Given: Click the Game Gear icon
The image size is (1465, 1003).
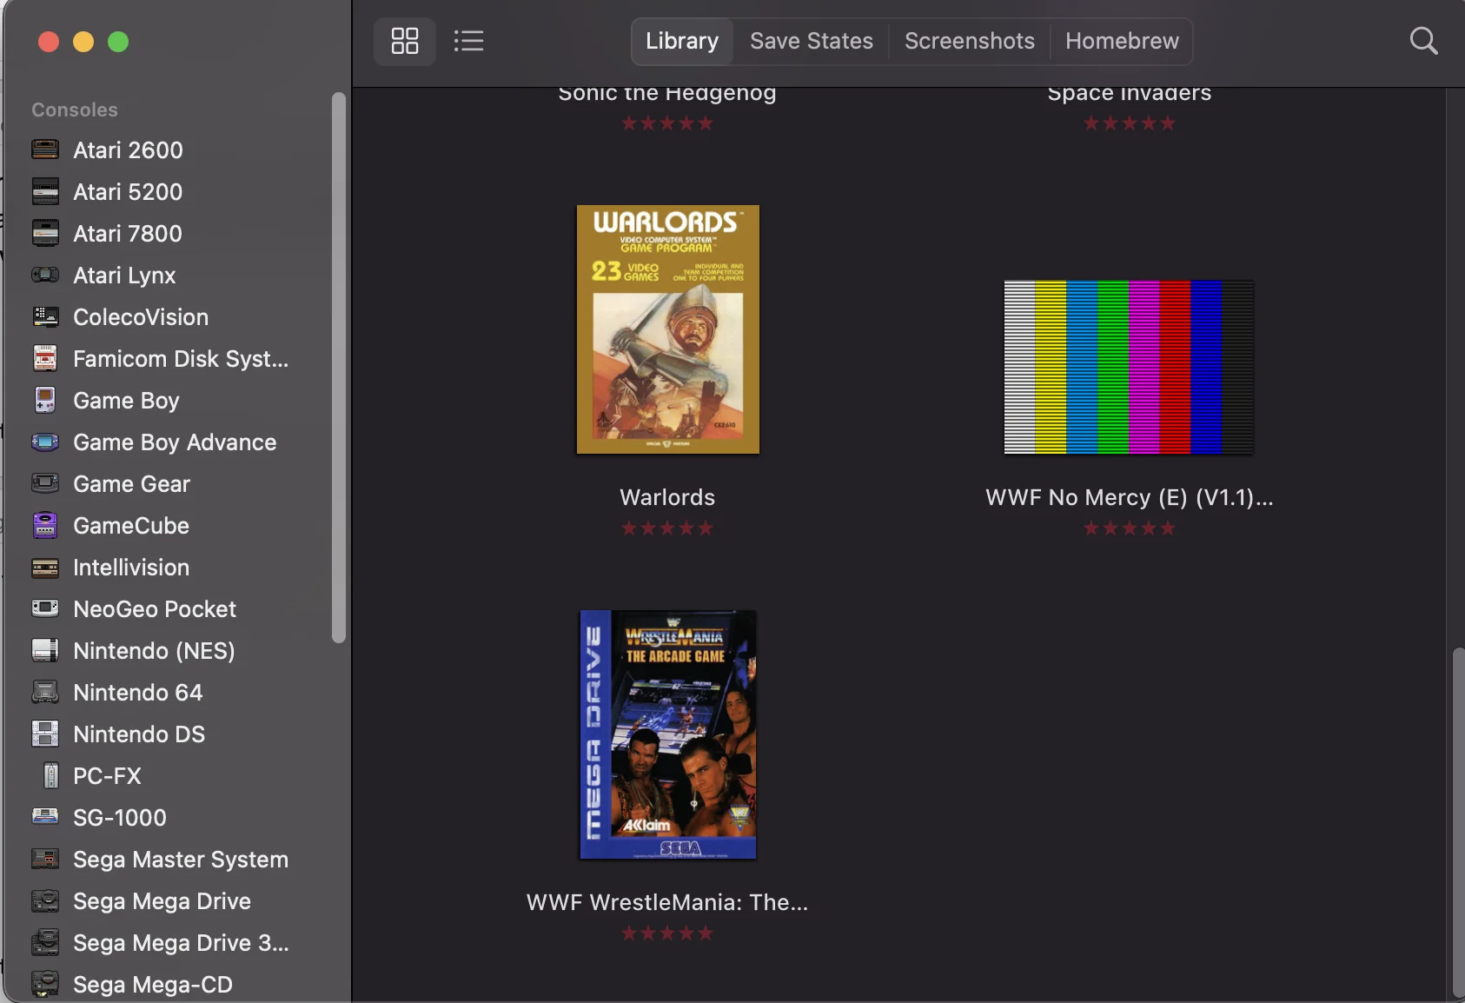Looking at the screenshot, I should click(45, 483).
